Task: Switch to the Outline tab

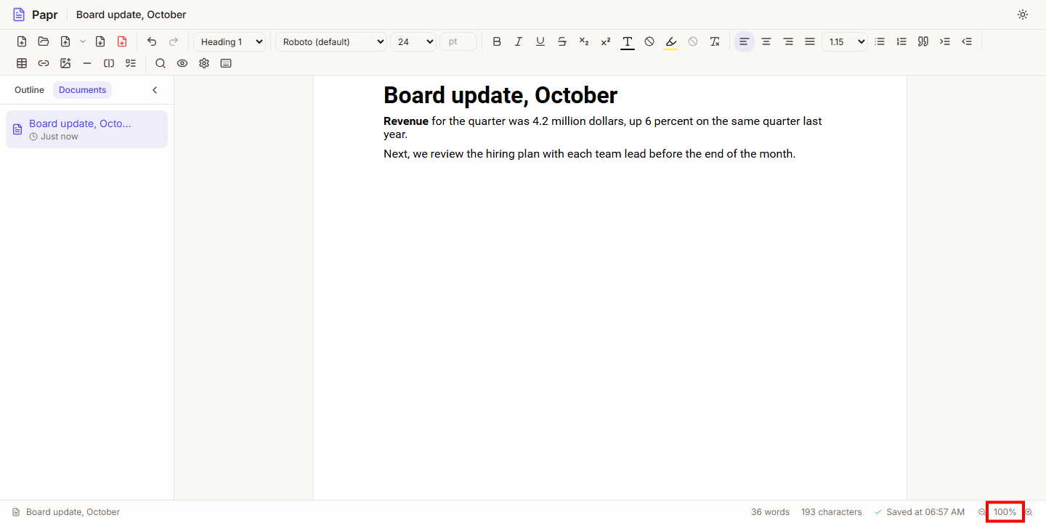Action: tap(29, 90)
